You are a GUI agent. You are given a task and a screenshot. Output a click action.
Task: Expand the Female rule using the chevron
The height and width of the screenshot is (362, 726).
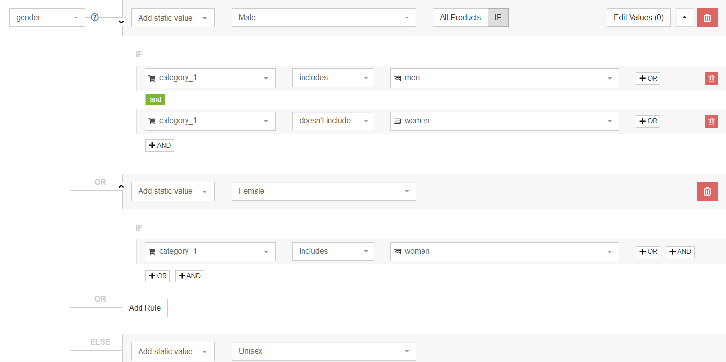121,186
